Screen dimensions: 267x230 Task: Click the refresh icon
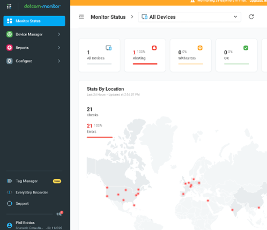(x=251, y=17)
